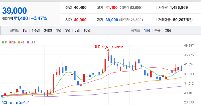The width and height of the screenshot is (201, 106).
Task: Click the y-axis value 41,654
Action: pos(189,64)
